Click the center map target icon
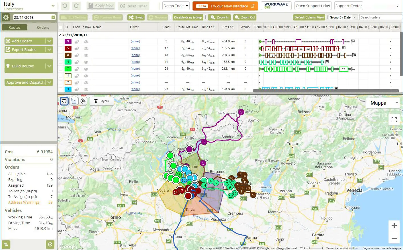The image size is (403, 250). coord(83,101)
